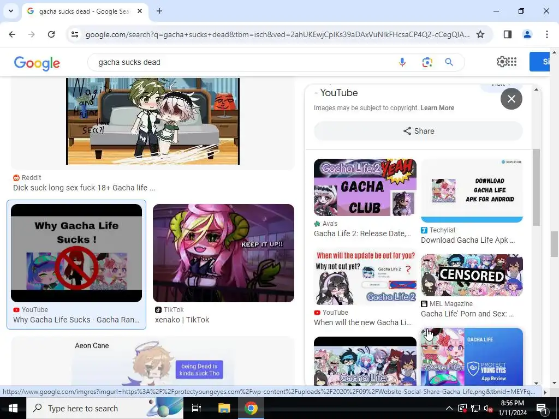Image resolution: width=559 pixels, height=419 pixels.
Task: Open the CENSORED MEL Magazine thumbnail
Action: pos(472,275)
